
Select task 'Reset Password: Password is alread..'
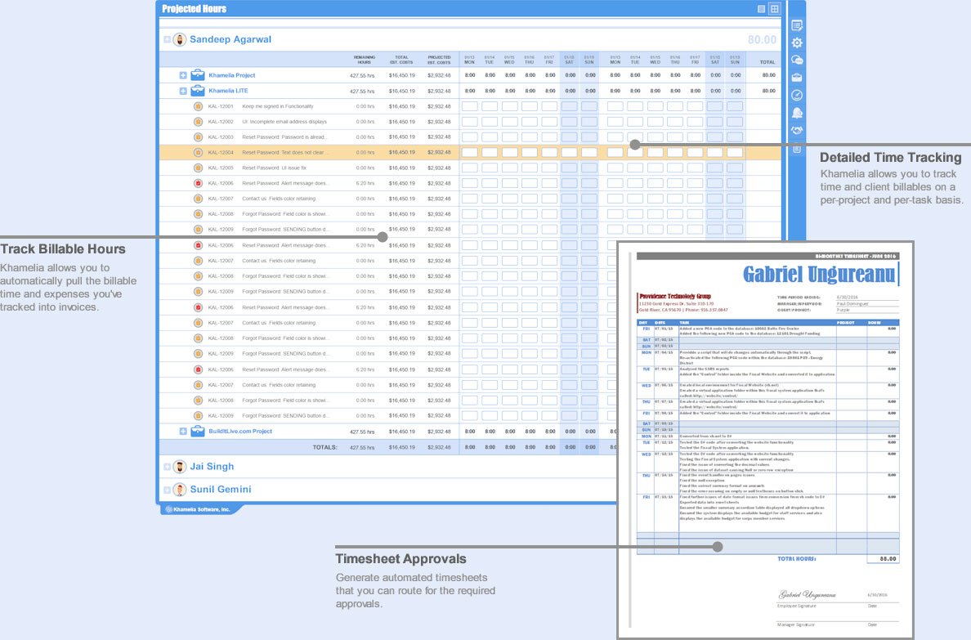pos(284,137)
